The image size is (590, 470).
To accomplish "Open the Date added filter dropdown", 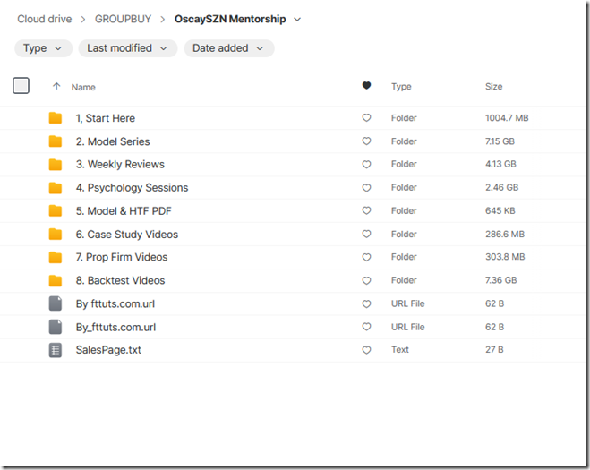I will tap(228, 48).
